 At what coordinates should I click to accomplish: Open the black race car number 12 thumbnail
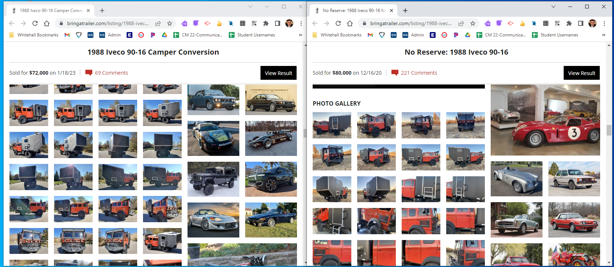(x=271, y=138)
